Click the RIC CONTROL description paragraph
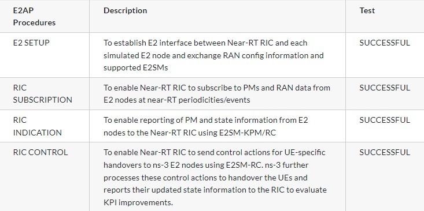This screenshot has width=424, height=211. (215, 178)
